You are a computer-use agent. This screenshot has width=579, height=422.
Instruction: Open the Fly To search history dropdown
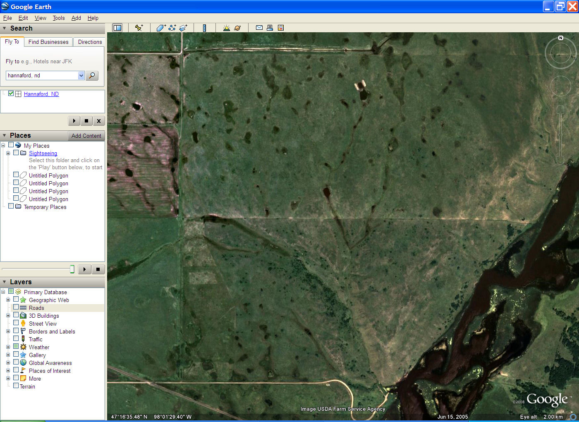pyautogui.click(x=81, y=75)
